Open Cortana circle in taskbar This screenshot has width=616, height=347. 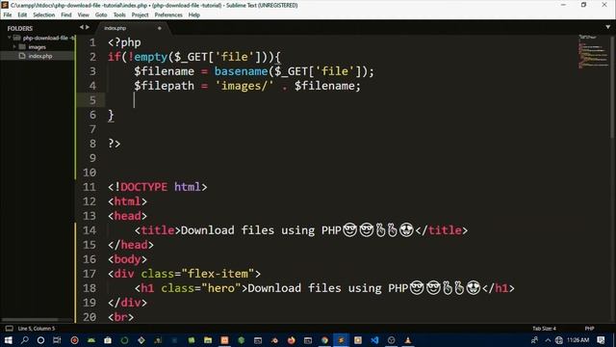pos(40,340)
